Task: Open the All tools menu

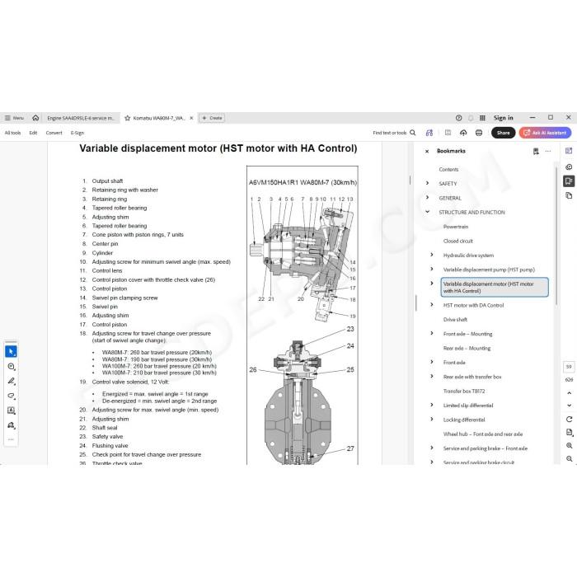Action: click(12, 133)
